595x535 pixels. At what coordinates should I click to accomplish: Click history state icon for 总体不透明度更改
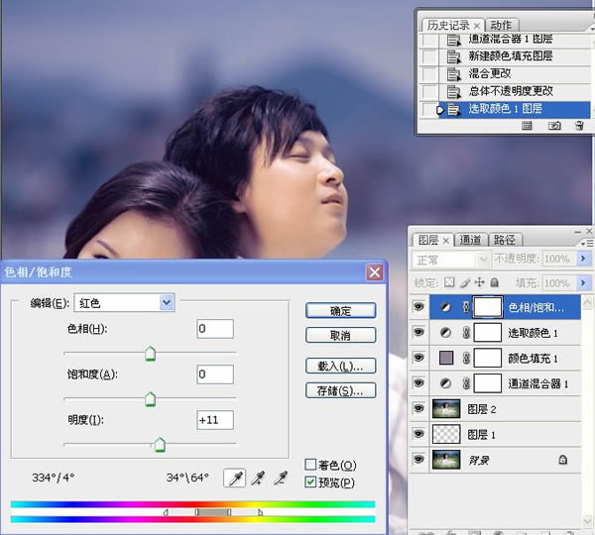pos(453,91)
